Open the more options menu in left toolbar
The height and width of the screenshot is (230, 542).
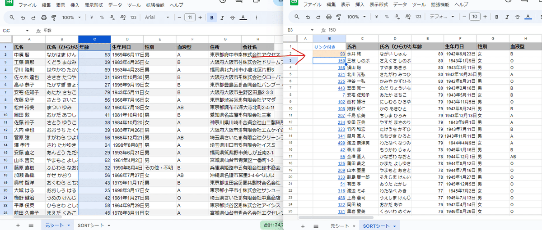pyautogui.click(x=256, y=18)
